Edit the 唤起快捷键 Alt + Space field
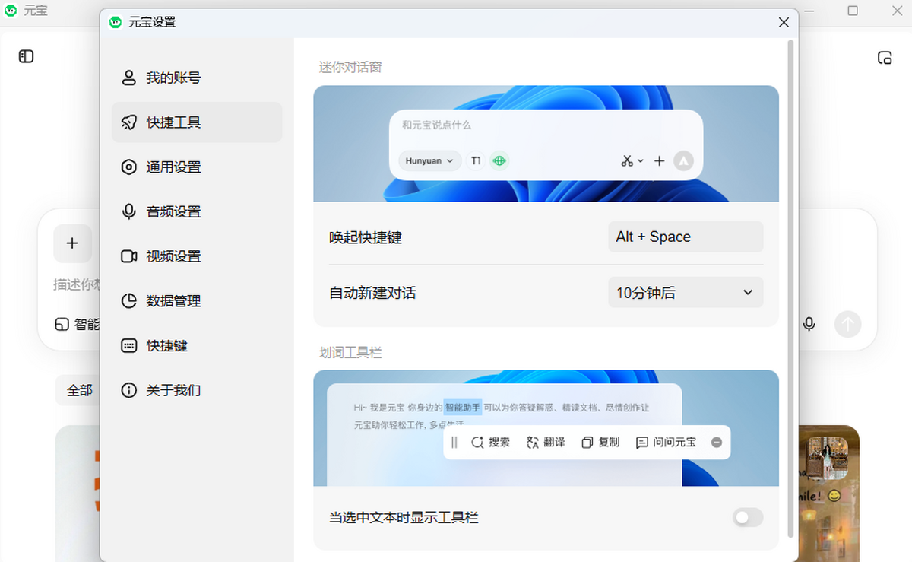The width and height of the screenshot is (912, 562). [686, 237]
